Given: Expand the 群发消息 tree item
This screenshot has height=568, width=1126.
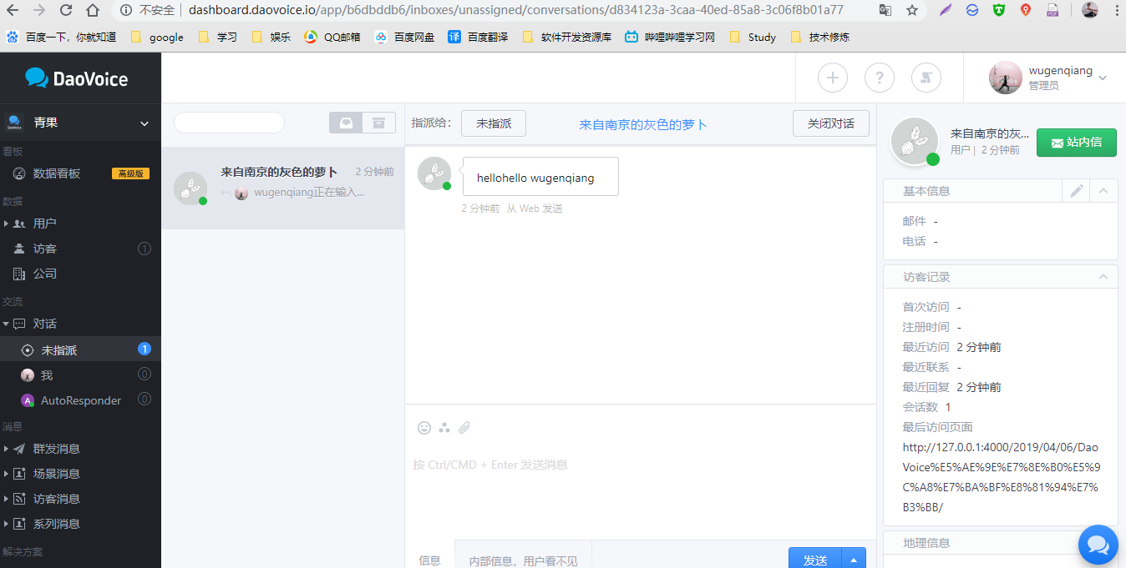Looking at the screenshot, I should pos(7,449).
